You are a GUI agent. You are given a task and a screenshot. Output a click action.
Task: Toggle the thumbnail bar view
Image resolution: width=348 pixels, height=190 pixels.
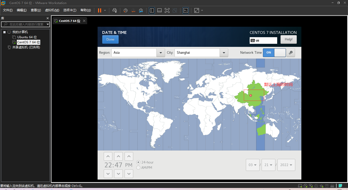click(159, 10)
